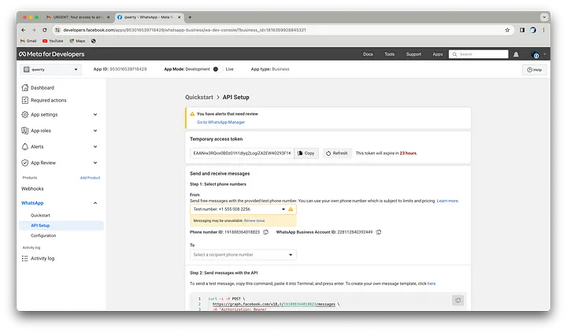Image resolution: width=567 pixels, height=333 pixels.
Task: Click the Quickstart breadcrumb
Action: [x=199, y=98]
